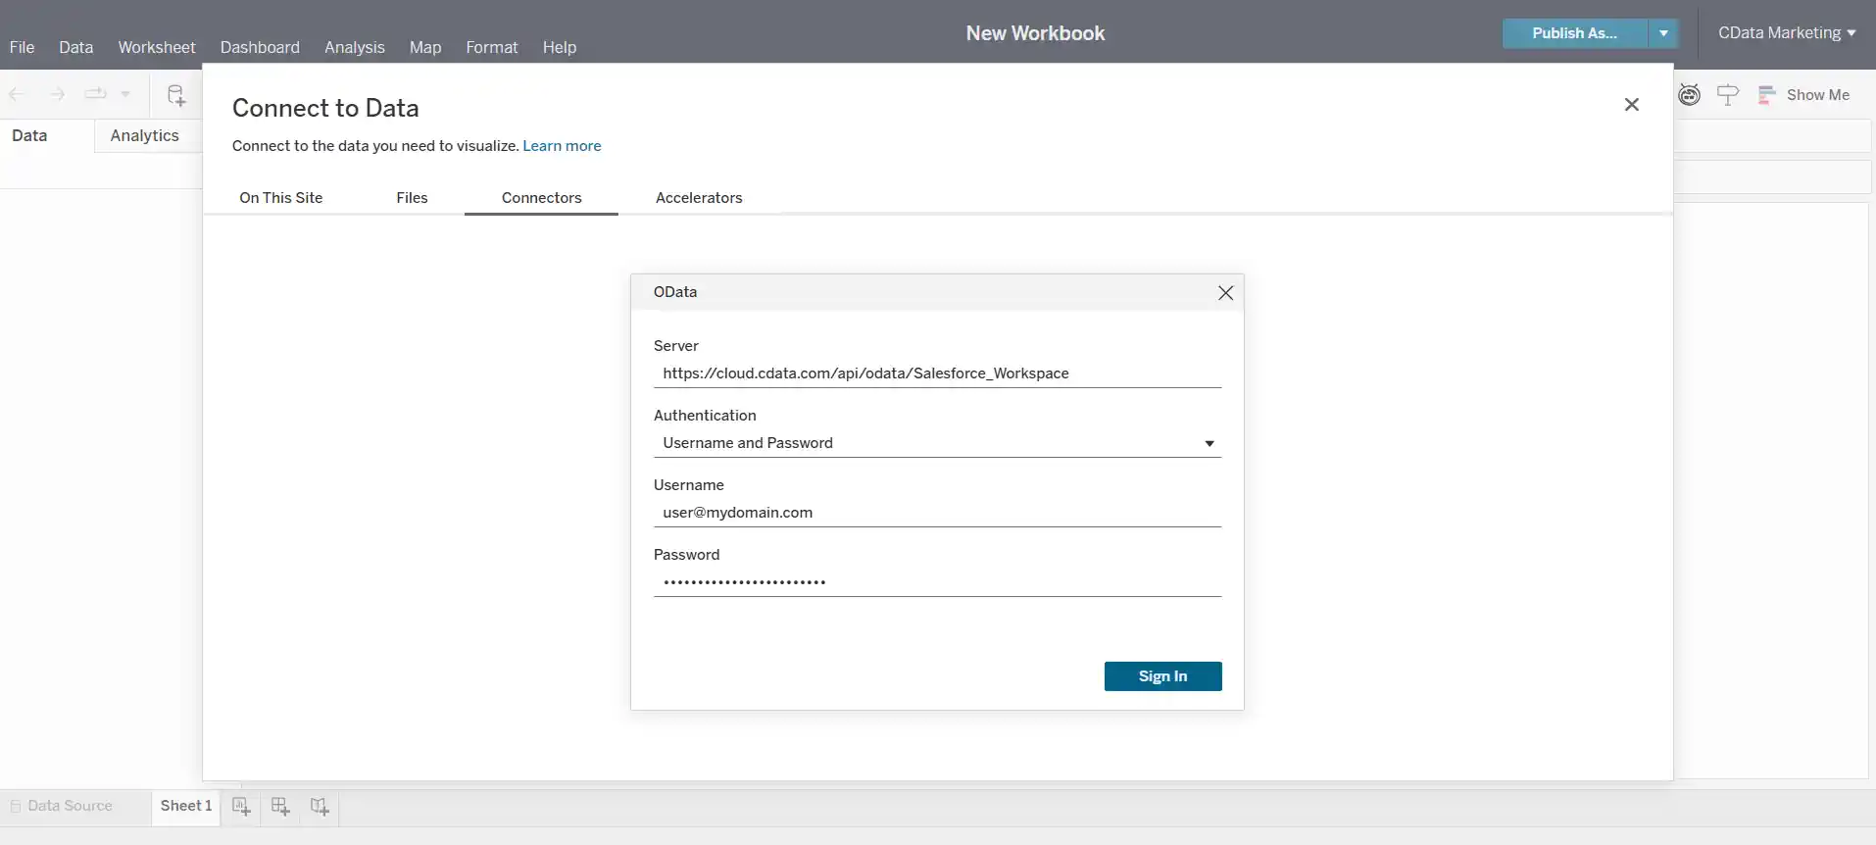Click the New Data Source cylinder icon
The height and width of the screenshot is (845, 1876).
(x=176, y=95)
